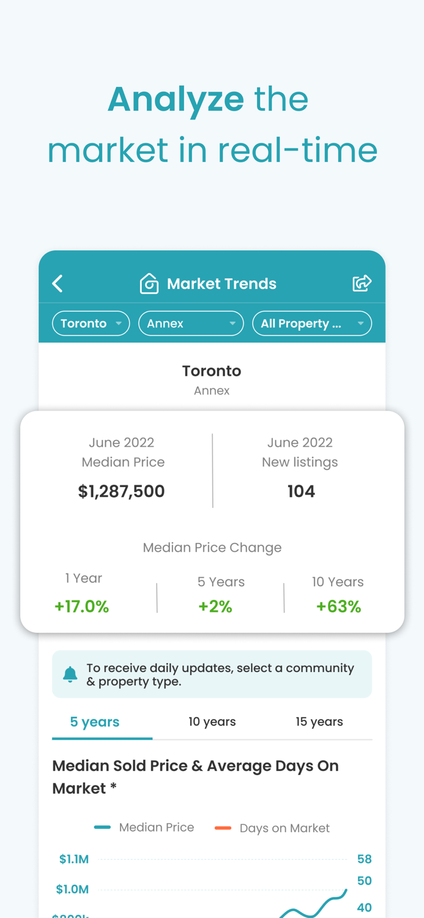
Task: Select the 5 years tab
Action: [94, 722]
